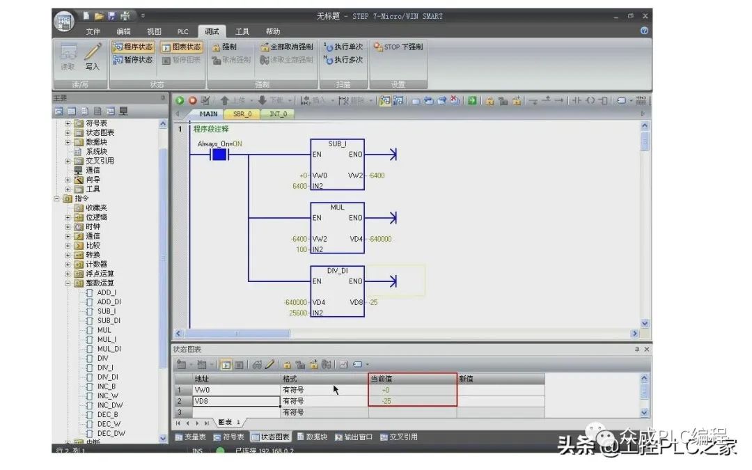Select the download icon on the toolbar
Image resolution: width=752 pixels, height=470 pixels.
coord(263,101)
